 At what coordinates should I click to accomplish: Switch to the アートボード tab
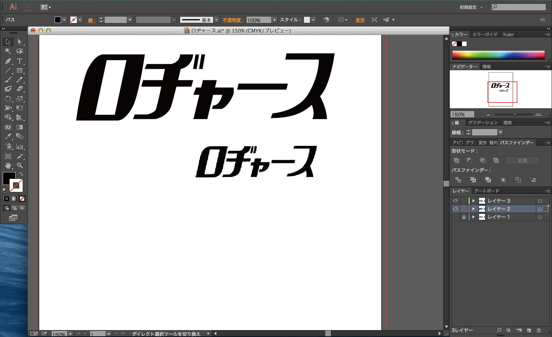point(487,191)
